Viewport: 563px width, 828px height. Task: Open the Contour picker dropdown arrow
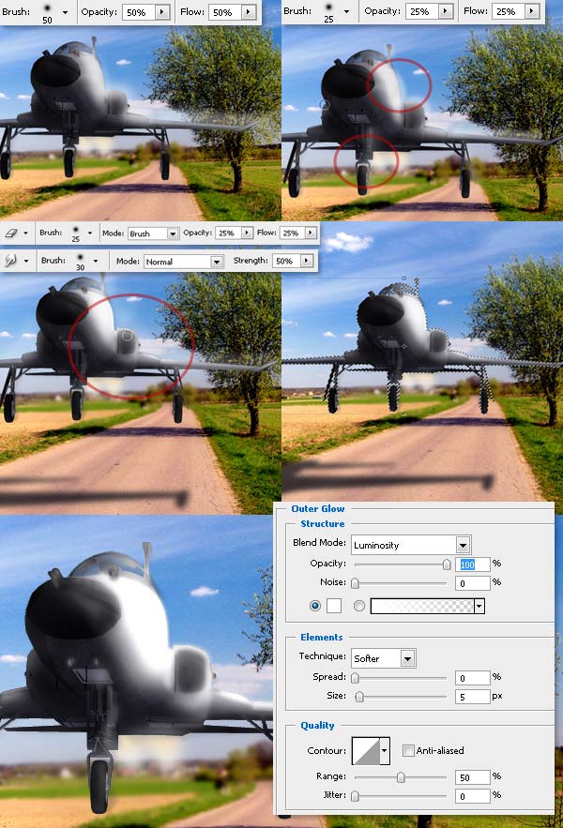[385, 751]
